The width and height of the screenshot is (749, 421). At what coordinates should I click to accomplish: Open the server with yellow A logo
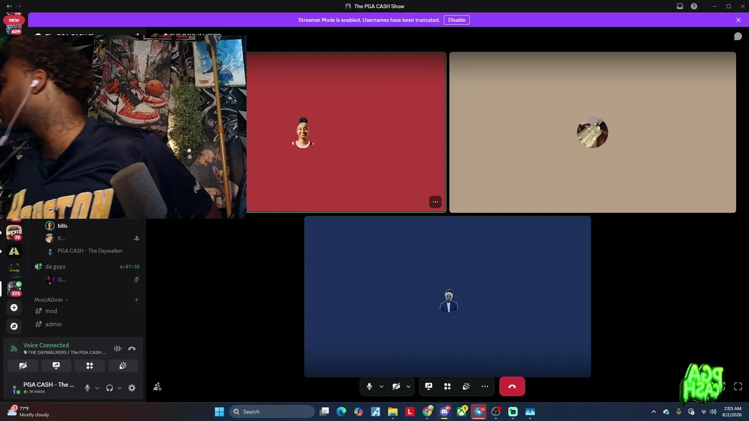14,251
